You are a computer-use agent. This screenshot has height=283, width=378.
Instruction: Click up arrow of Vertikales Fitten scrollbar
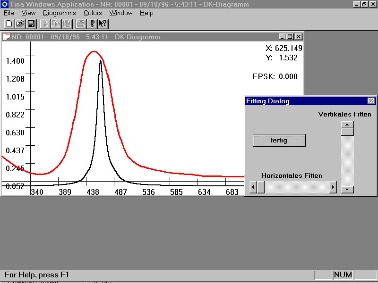tap(347, 125)
